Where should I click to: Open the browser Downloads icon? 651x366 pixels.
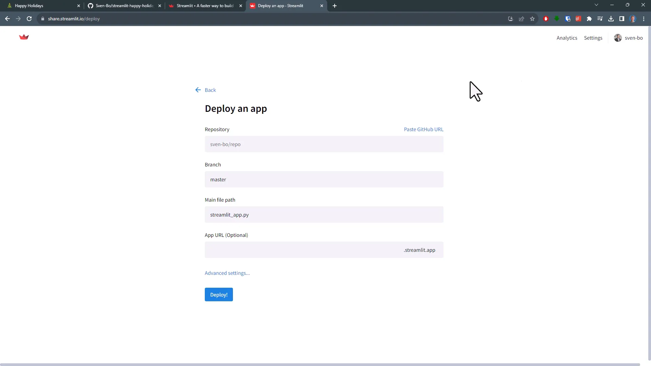pyautogui.click(x=611, y=19)
